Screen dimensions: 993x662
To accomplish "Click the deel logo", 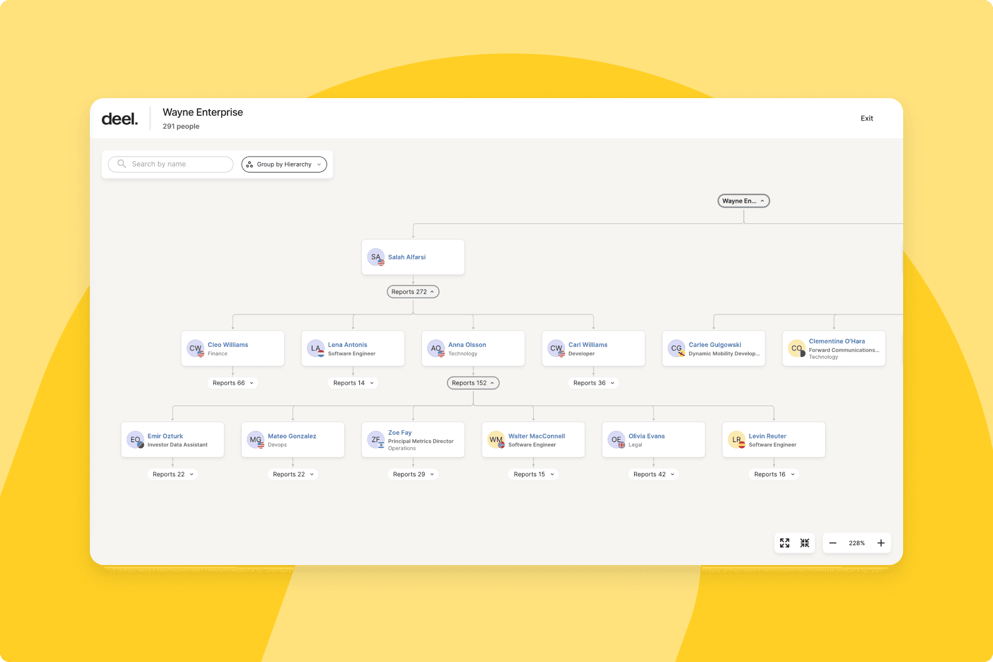I will (x=119, y=118).
